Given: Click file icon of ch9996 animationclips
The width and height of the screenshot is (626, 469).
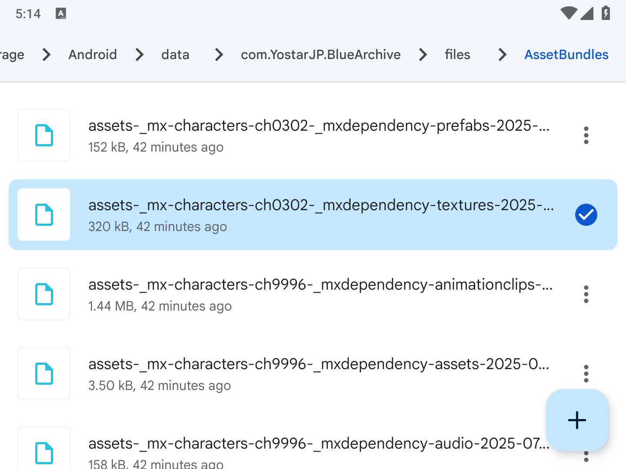Looking at the screenshot, I should pyautogui.click(x=44, y=294).
